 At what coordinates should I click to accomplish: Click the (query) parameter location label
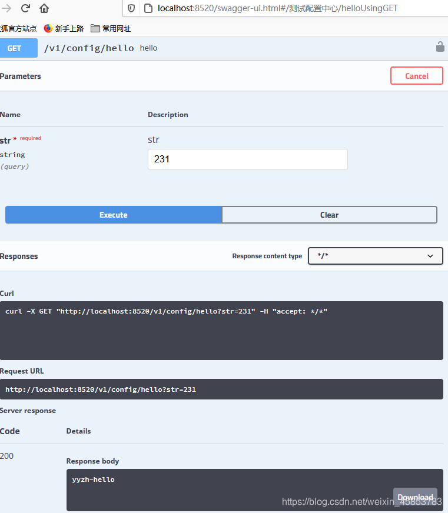[x=14, y=166]
